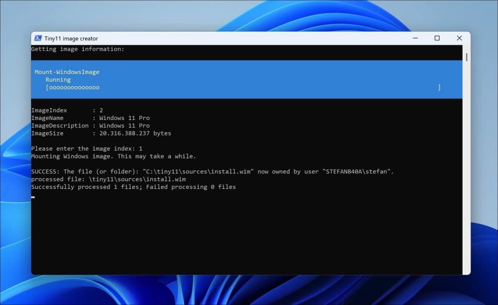
Task: Click the 'Running' status text
Action: [x=58, y=80]
